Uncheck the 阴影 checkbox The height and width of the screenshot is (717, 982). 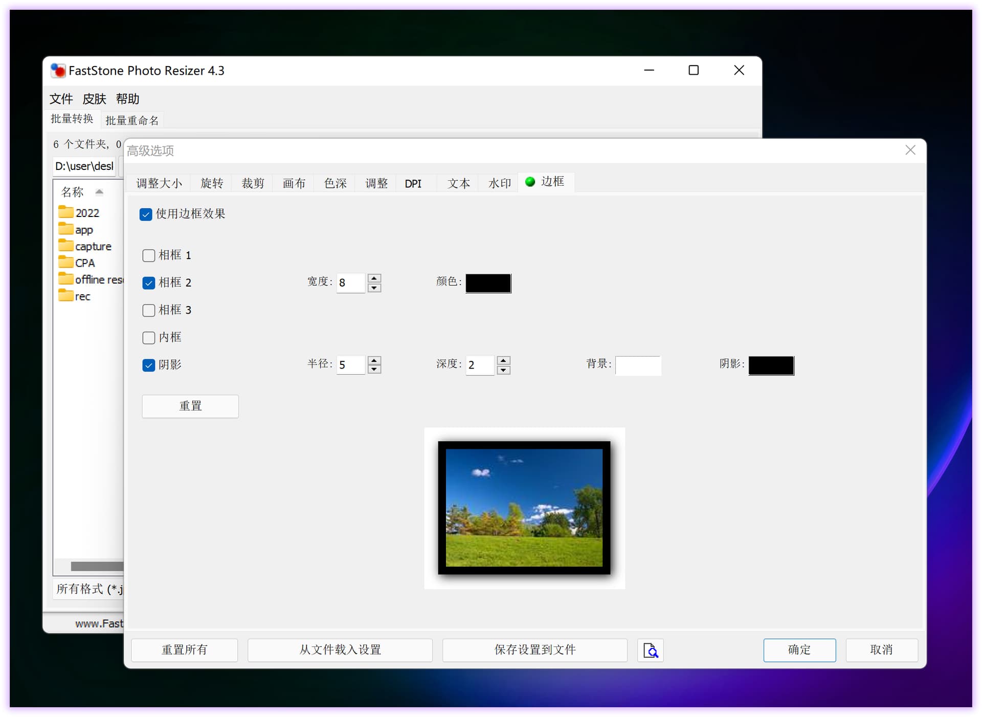[x=148, y=365]
